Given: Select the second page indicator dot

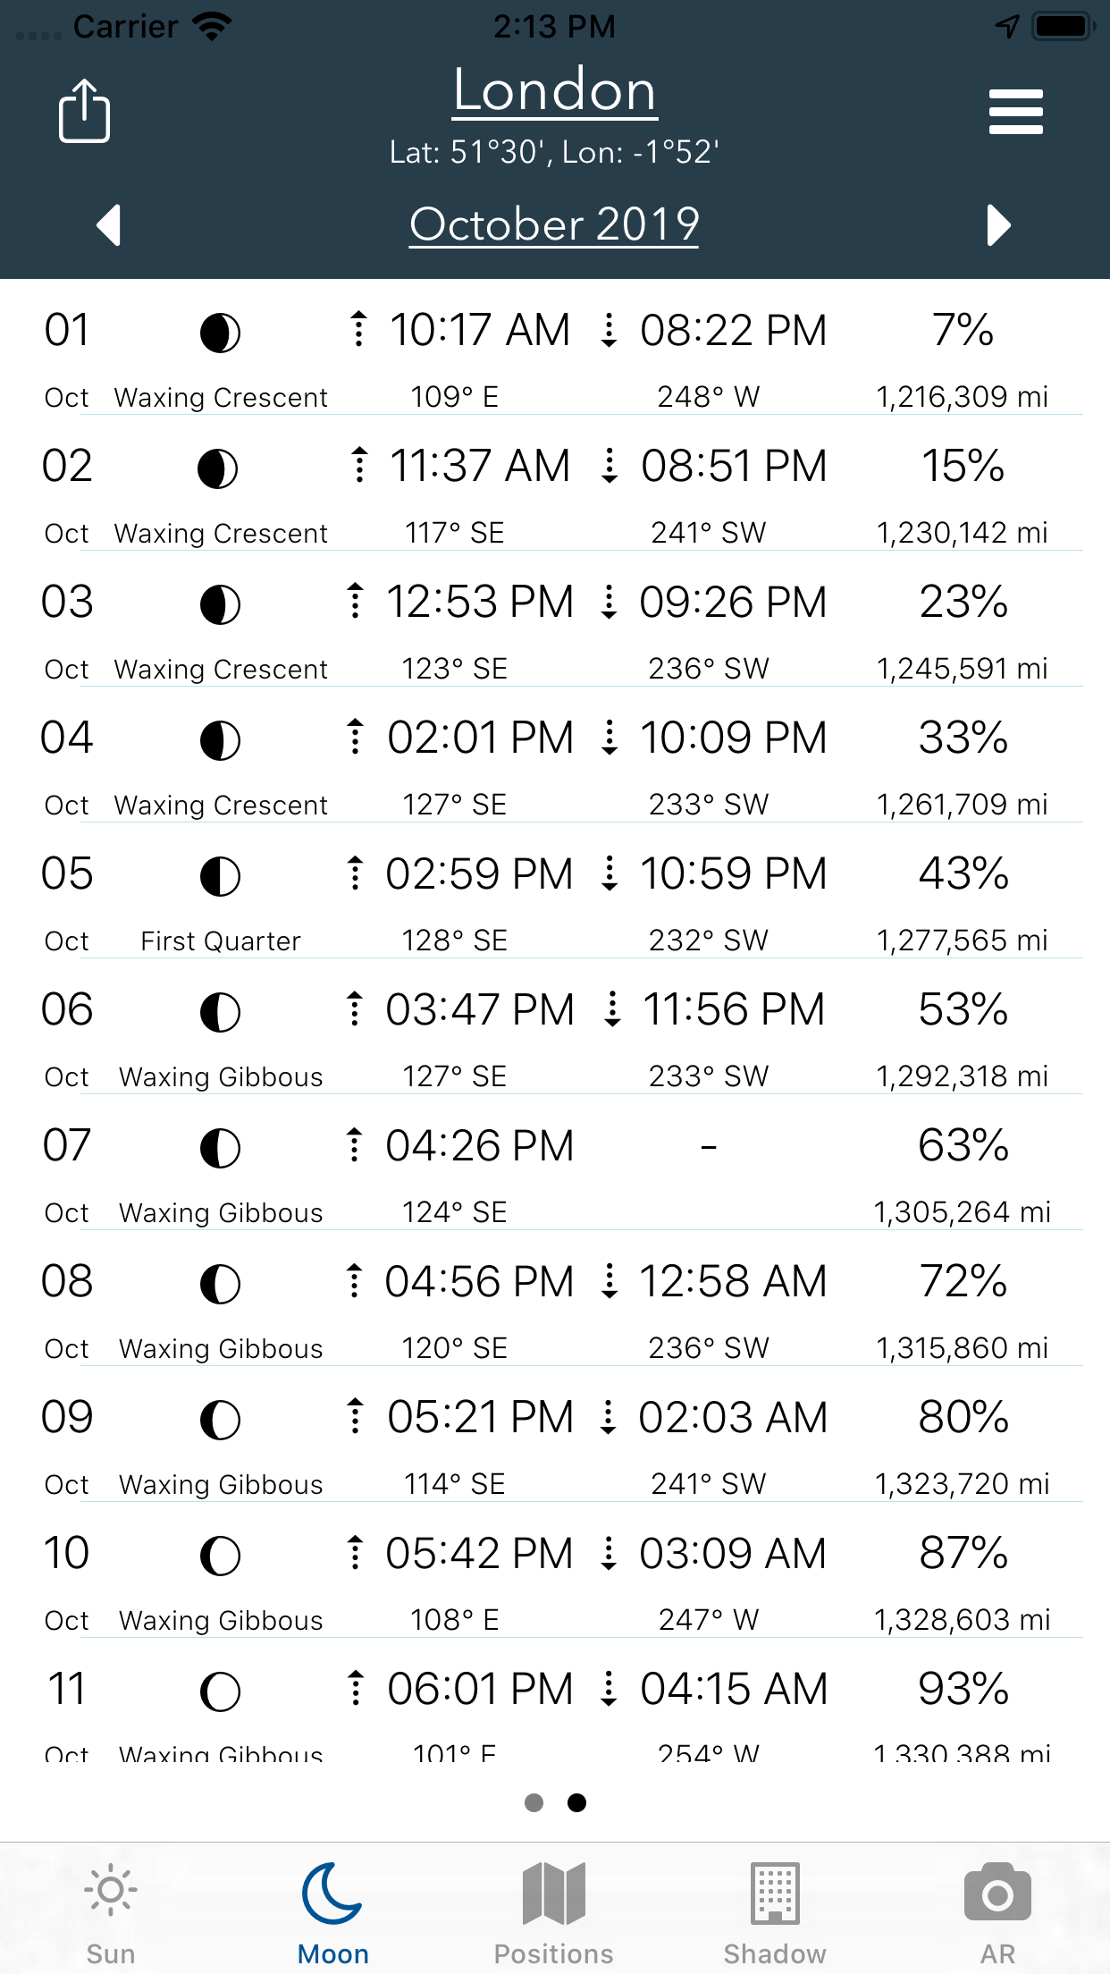Looking at the screenshot, I should [x=577, y=1802].
